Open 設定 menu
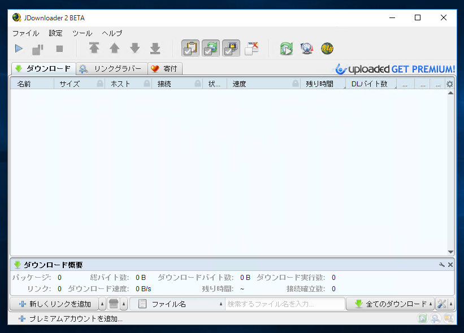Screen dimensions: 464x333 [x=55, y=33]
